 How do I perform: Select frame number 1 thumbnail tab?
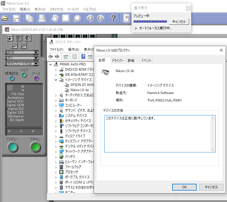[x=56, y=36]
